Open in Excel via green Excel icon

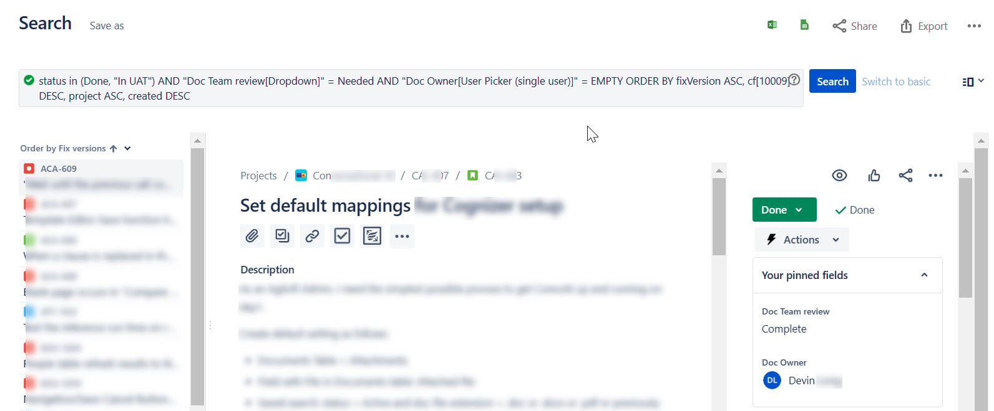click(x=772, y=25)
